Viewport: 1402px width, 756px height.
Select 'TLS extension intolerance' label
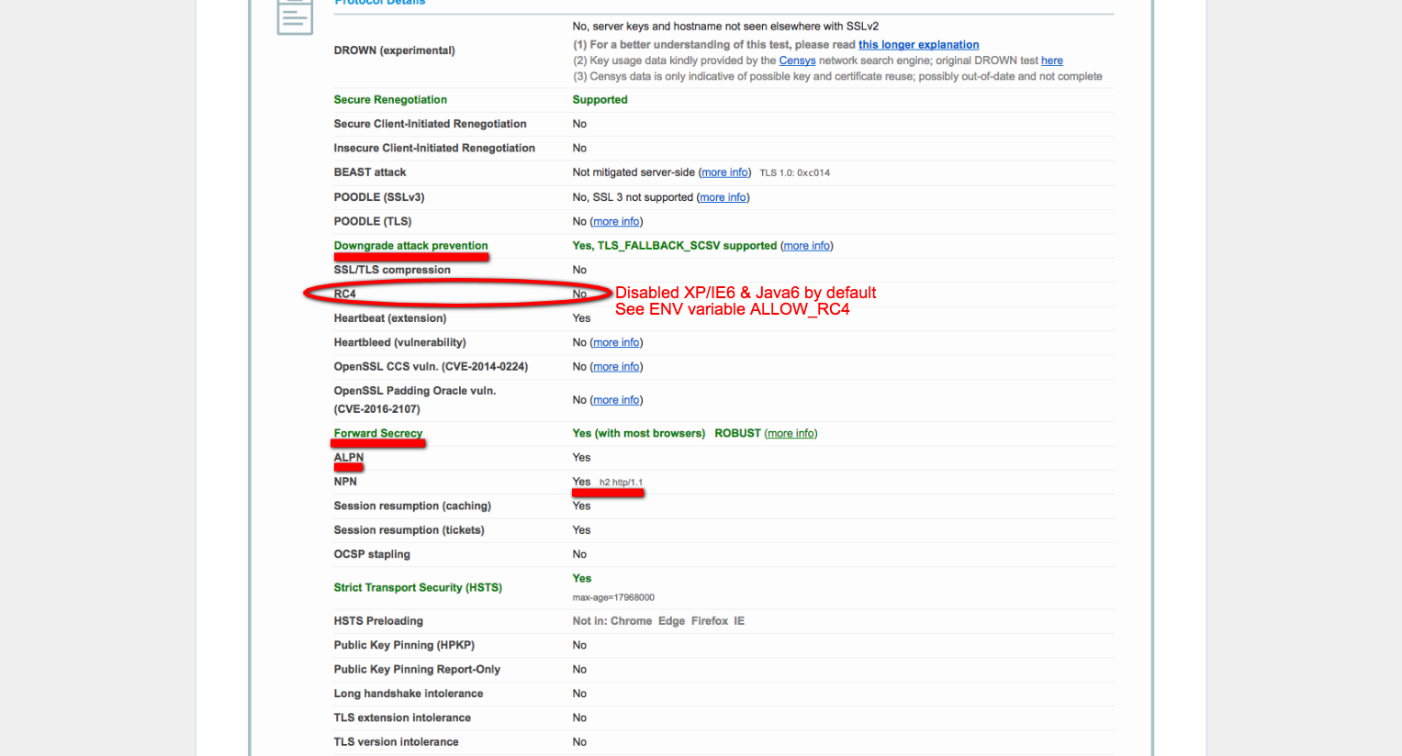[x=402, y=717]
